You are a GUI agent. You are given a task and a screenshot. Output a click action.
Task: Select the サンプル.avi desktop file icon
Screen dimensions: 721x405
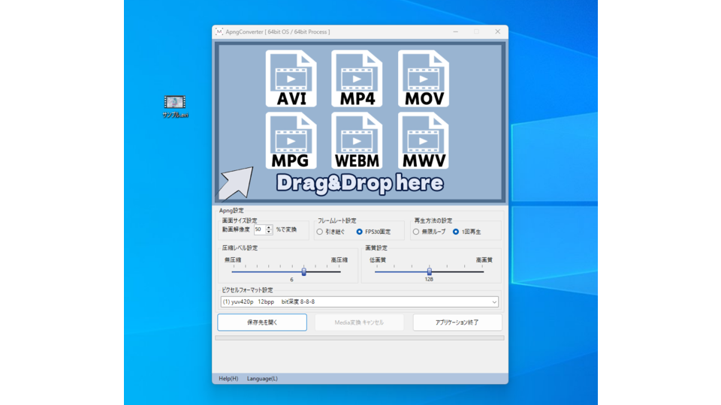click(x=175, y=106)
